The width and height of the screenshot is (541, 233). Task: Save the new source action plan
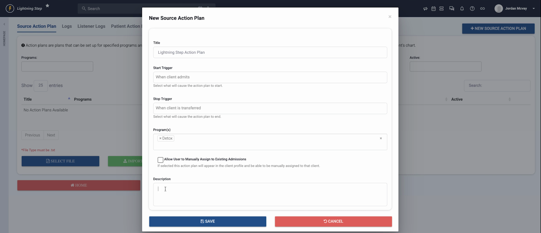click(208, 222)
